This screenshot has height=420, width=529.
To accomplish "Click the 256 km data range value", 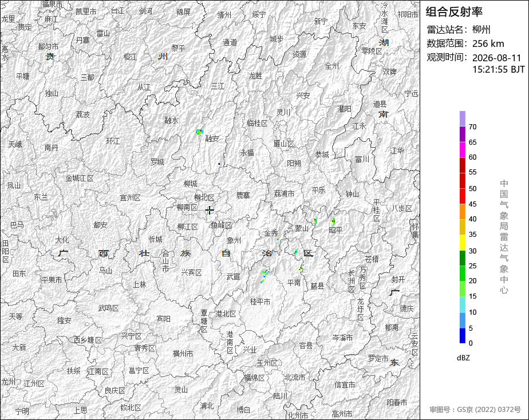I will [x=488, y=43].
